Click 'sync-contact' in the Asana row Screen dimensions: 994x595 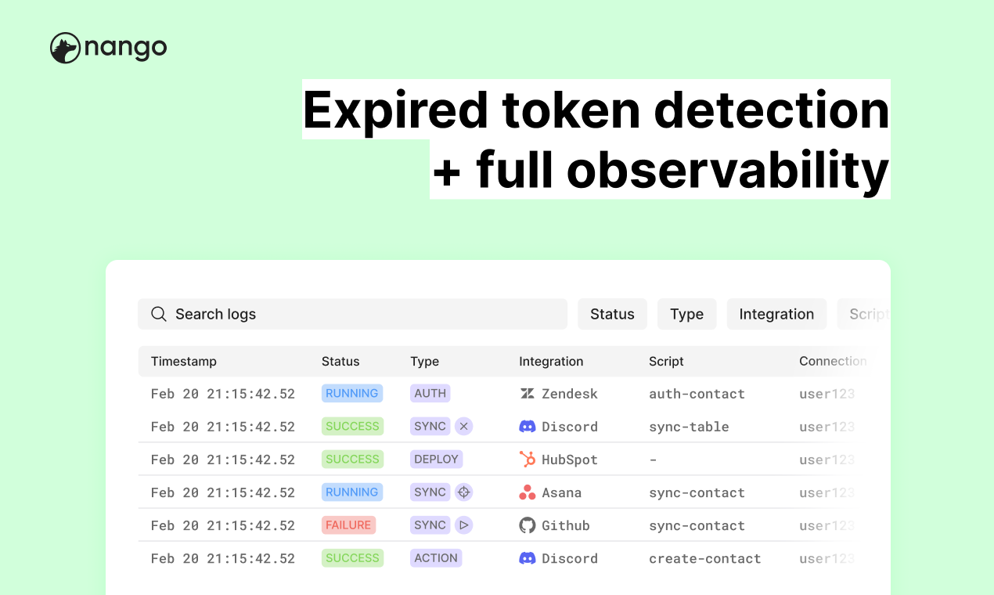697,493
